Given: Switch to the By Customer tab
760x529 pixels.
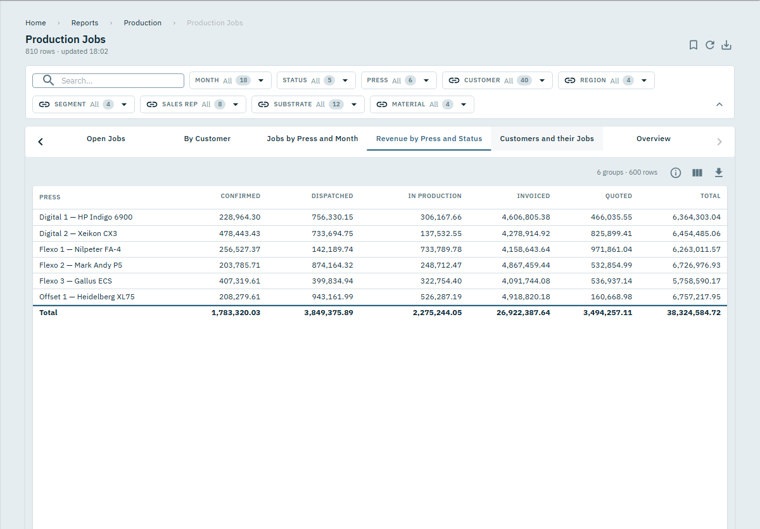Looking at the screenshot, I should click(207, 139).
